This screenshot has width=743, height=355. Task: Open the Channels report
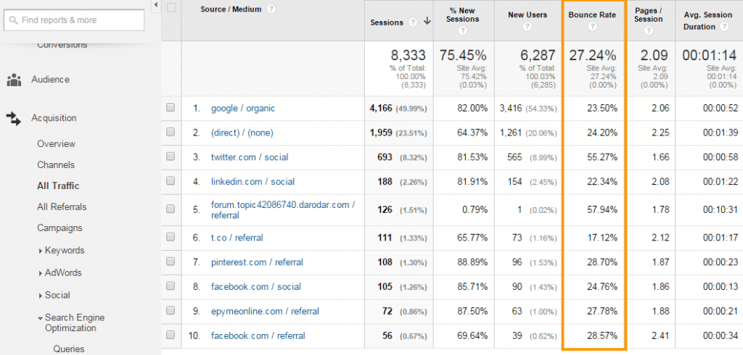tap(56, 164)
